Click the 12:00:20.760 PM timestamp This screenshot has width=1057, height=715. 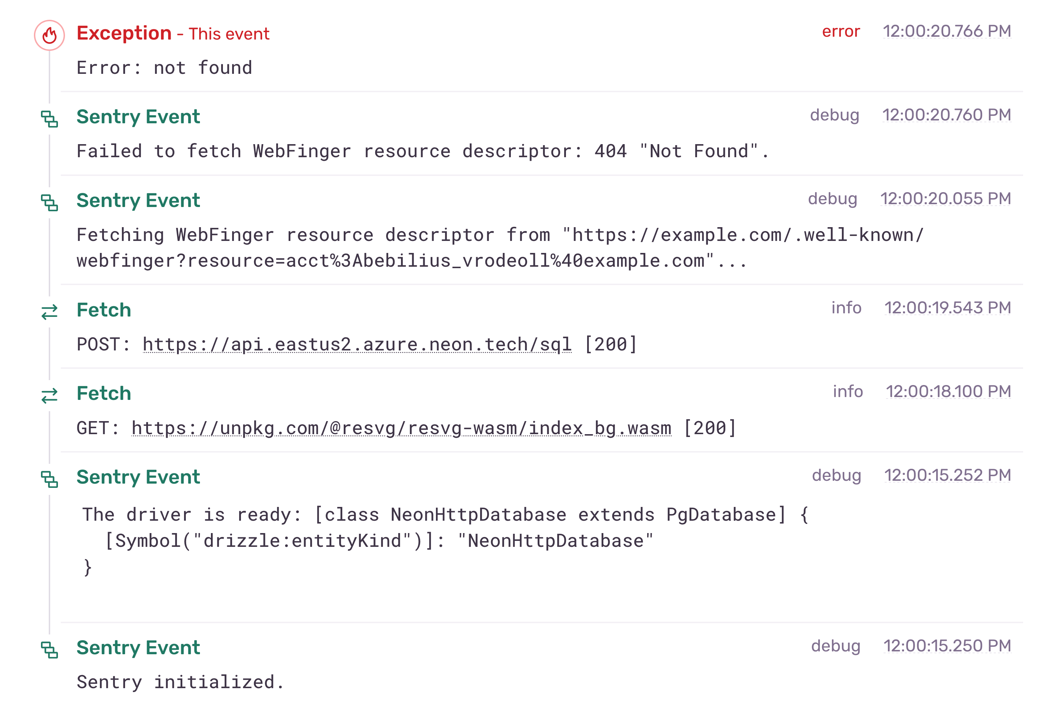(x=946, y=115)
